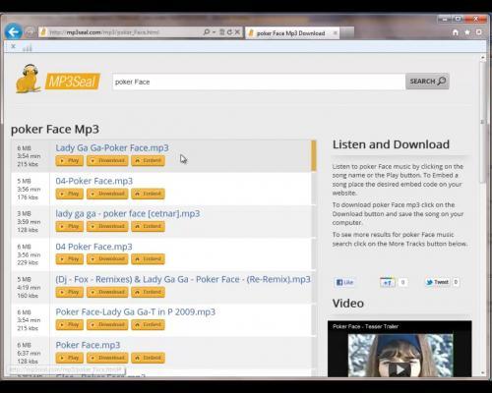Click the compatibility view icon in address bar
The image size is (492, 393).
(x=222, y=32)
